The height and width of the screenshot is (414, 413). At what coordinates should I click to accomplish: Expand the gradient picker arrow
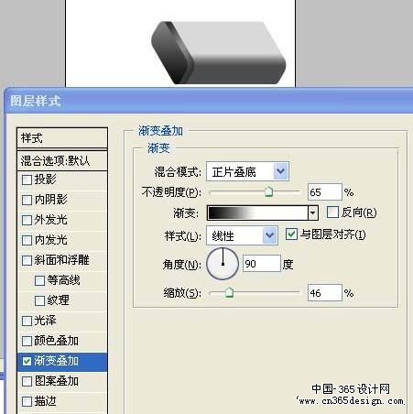[313, 212]
